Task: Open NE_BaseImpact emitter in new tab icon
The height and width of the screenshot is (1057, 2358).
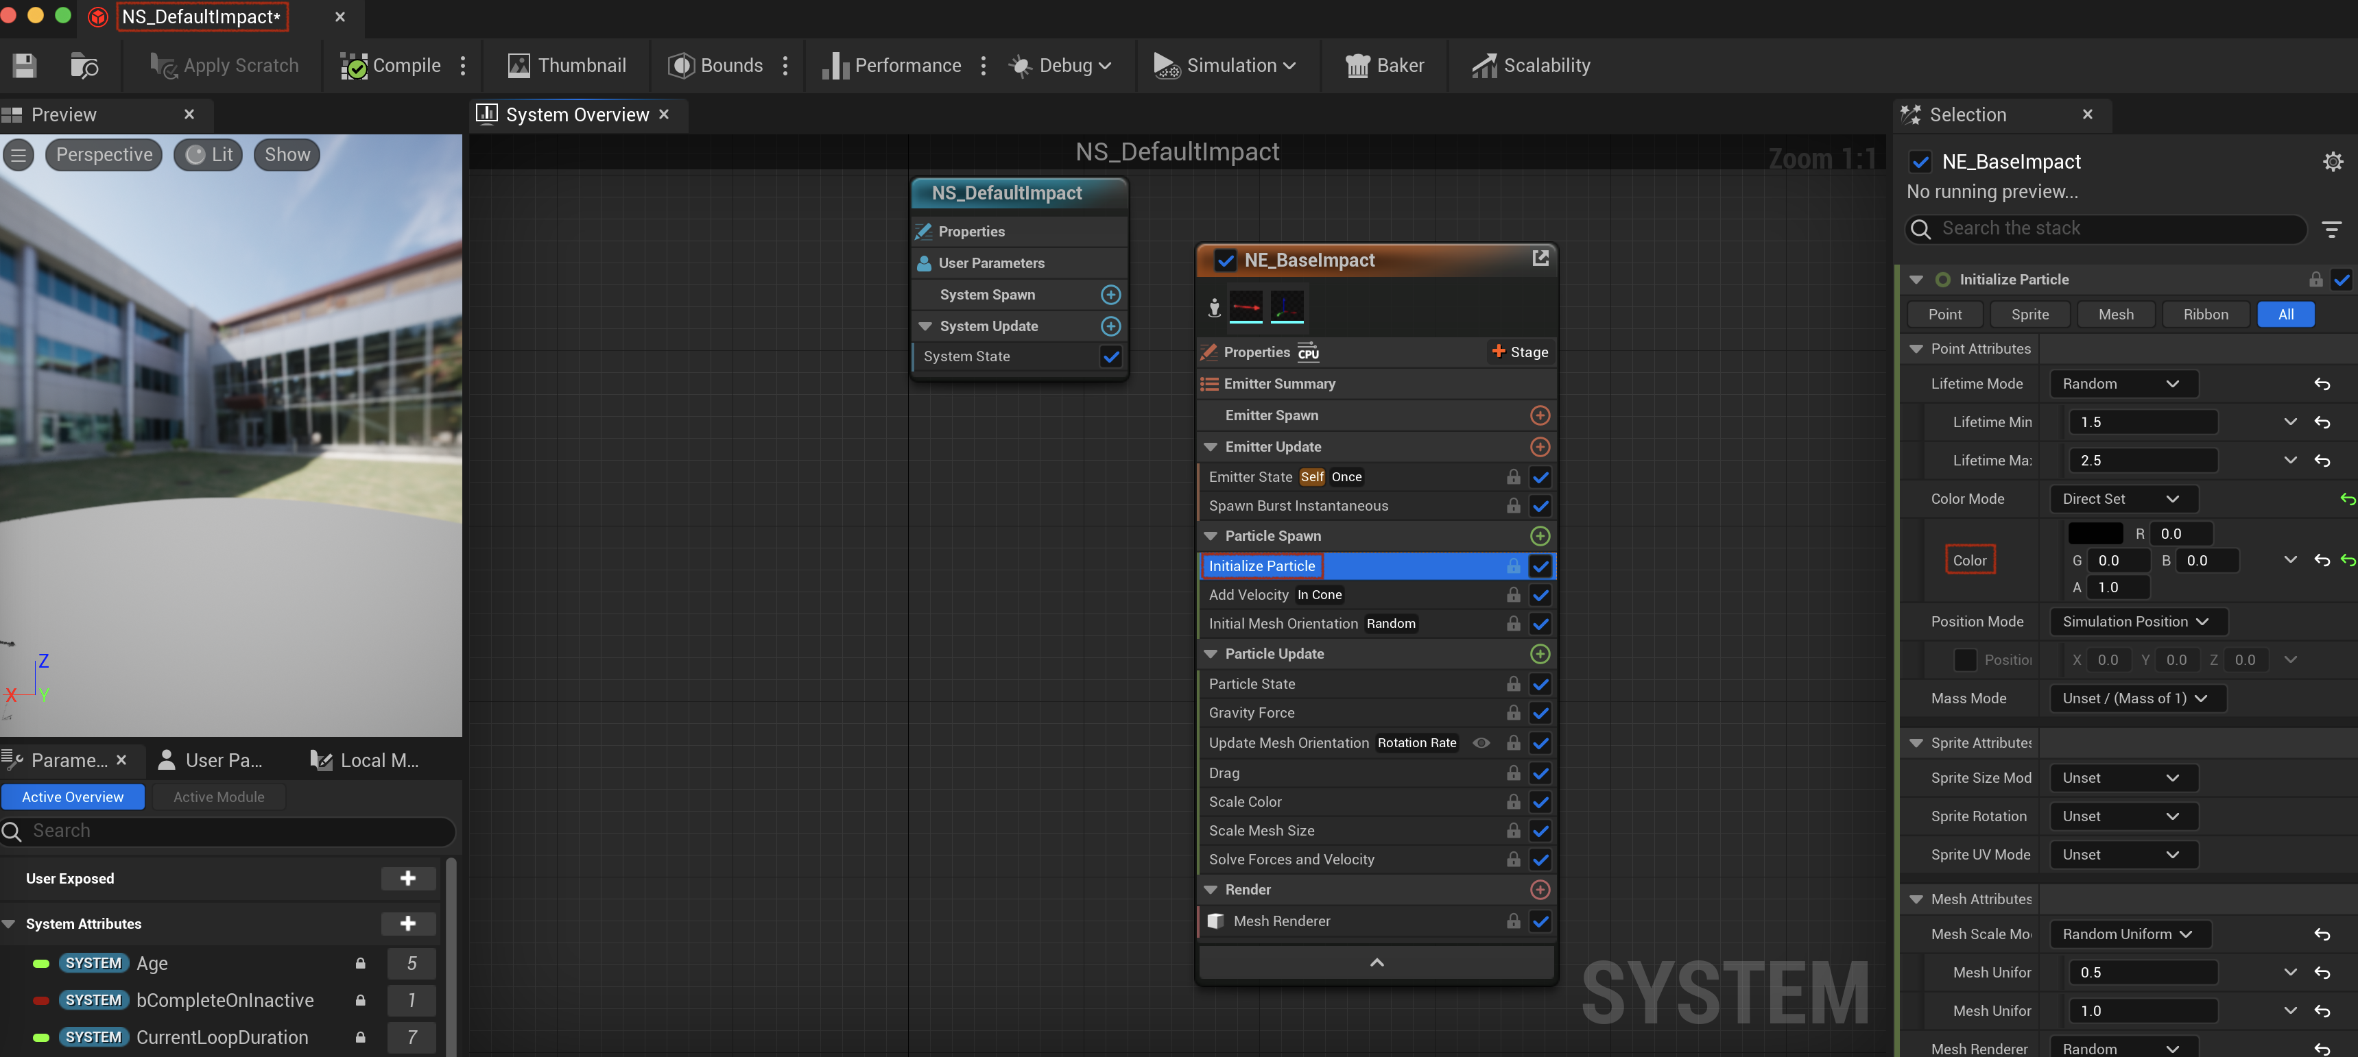Action: pos(1540,259)
